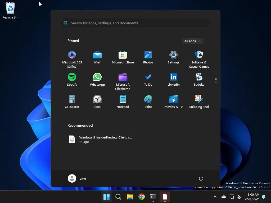The image size is (271, 203).
Task: Launch the Mail app
Action: [97, 58]
